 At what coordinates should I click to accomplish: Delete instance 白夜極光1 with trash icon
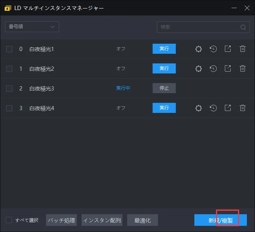243,49
